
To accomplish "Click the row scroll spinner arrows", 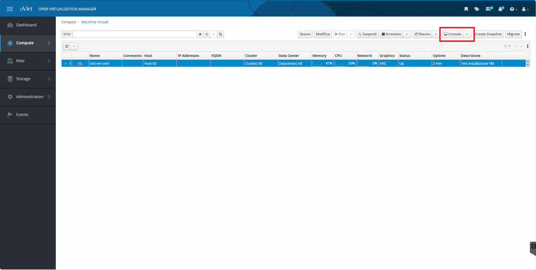I will (x=528, y=63).
